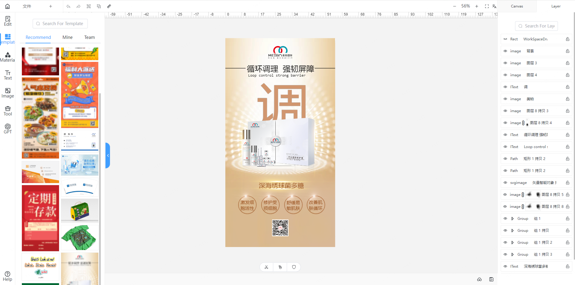This screenshot has height=285, width=575.
Task: Zoom out with the minus icon
Action: click(455, 6)
